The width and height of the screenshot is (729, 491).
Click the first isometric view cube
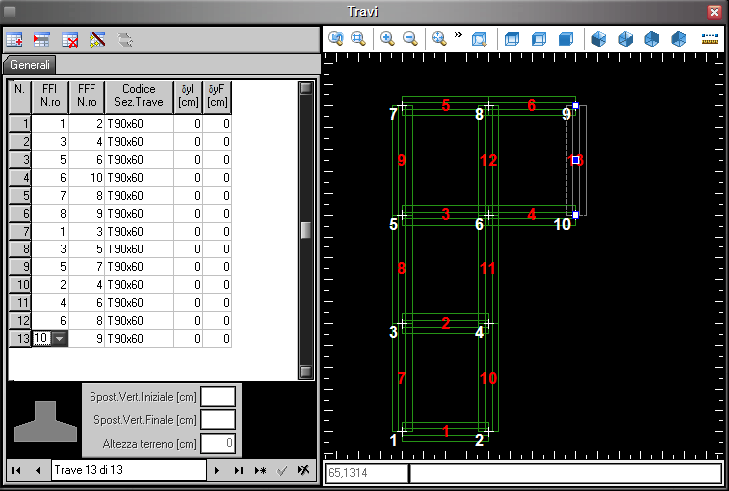(599, 39)
